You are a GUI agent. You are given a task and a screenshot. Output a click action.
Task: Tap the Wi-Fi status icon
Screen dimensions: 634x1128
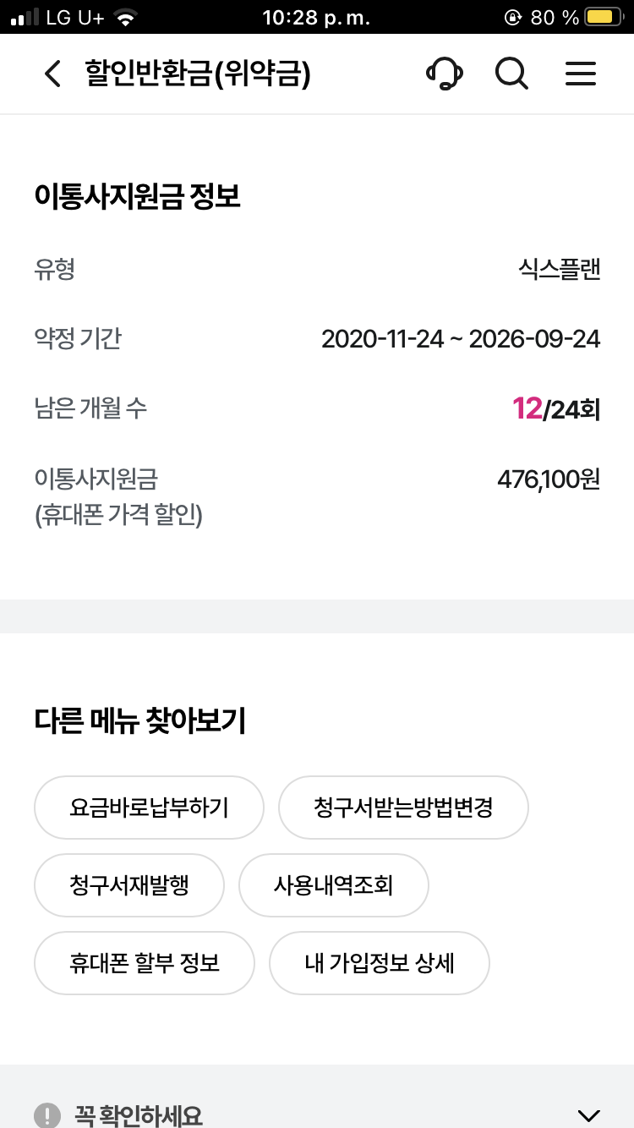pyautogui.click(x=125, y=17)
